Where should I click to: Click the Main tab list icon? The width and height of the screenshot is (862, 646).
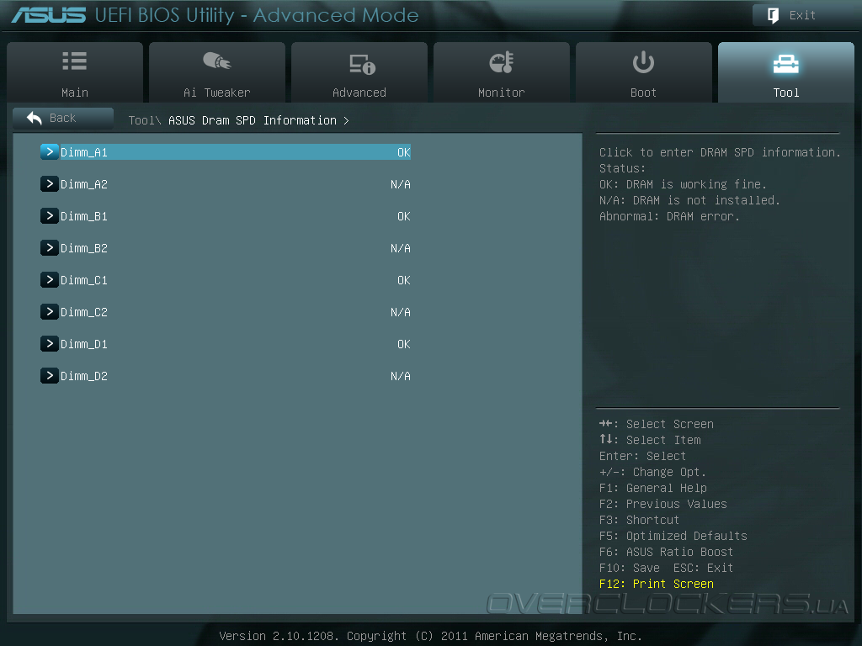point(75,61)
